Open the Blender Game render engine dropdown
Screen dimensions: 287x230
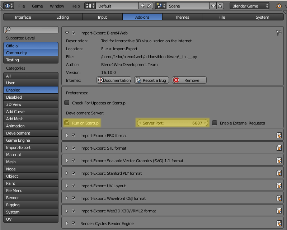pos(249,6)
